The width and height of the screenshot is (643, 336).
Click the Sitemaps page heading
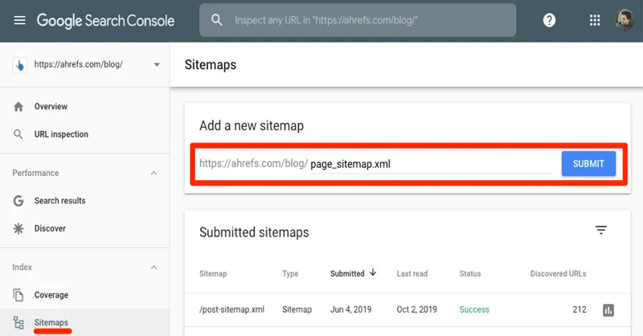point(211,65)
